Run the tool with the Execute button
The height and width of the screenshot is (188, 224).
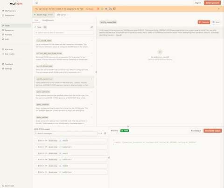coord(204,22)
